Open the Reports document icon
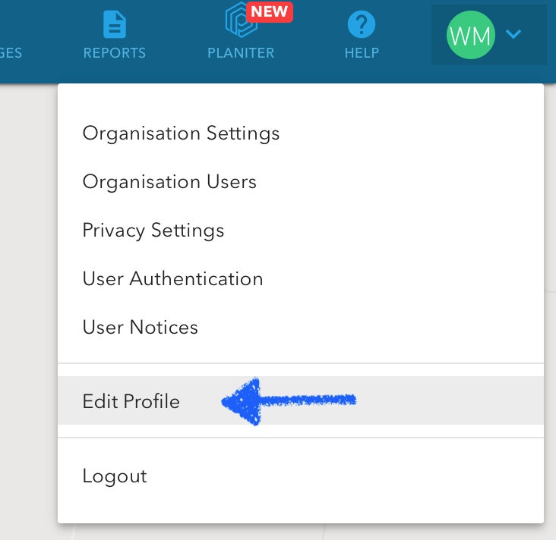The width and height of the screenshot is (556, 540). coord(115,24)
